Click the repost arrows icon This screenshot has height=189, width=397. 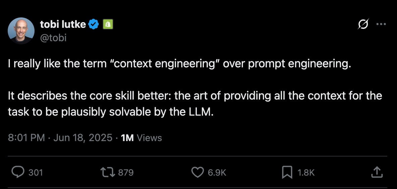(x=107, y=172)
